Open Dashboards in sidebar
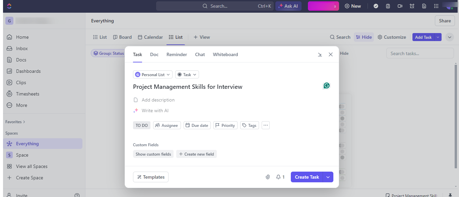This screenshot has height=197, width=459. click(x=28, y=71)
